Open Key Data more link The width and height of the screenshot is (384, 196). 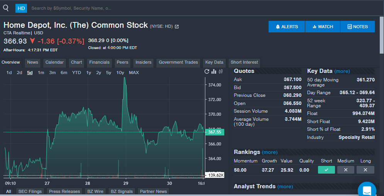click(x=342, y=71)
